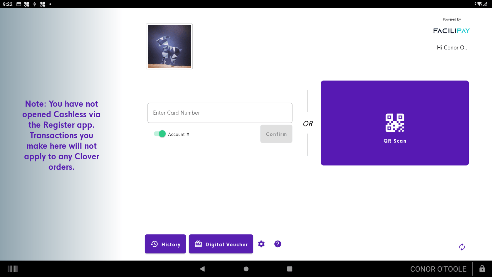
Task: Open the History screen
Action: 165,244
